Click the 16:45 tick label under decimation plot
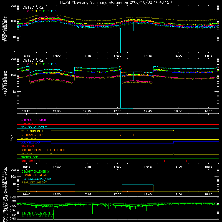The height and width of the screenshot is (222, 222). click(26, 195)
